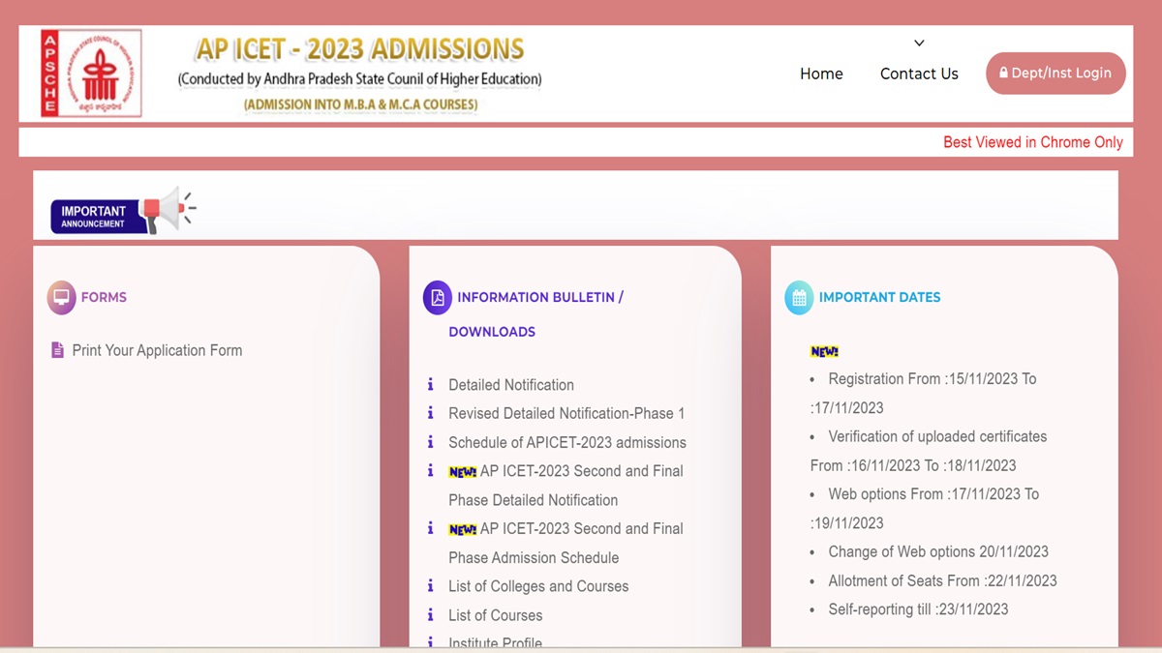1162x653 pixels.
Task: Click Self-reporting till 23/11/2023 entry
Action: click(918, 609)
